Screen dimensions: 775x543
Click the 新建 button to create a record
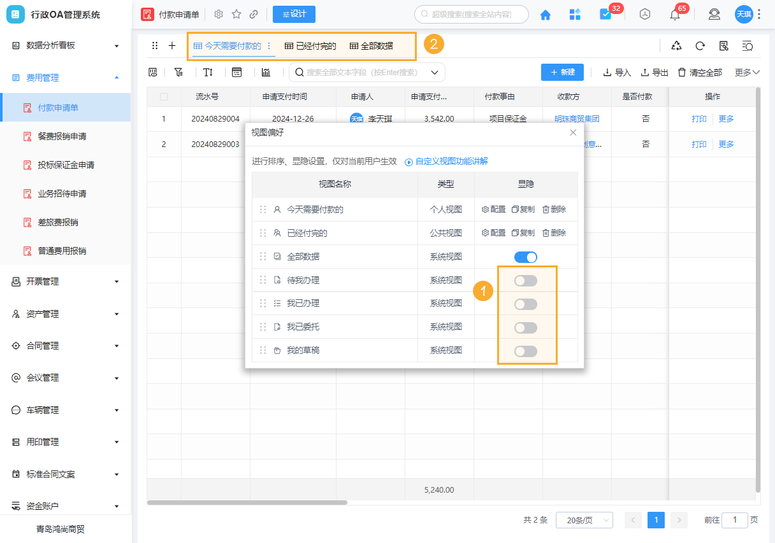[x=562, y=72]
